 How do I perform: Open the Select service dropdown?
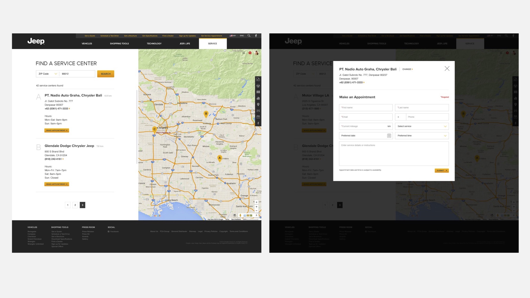[422, 126]
